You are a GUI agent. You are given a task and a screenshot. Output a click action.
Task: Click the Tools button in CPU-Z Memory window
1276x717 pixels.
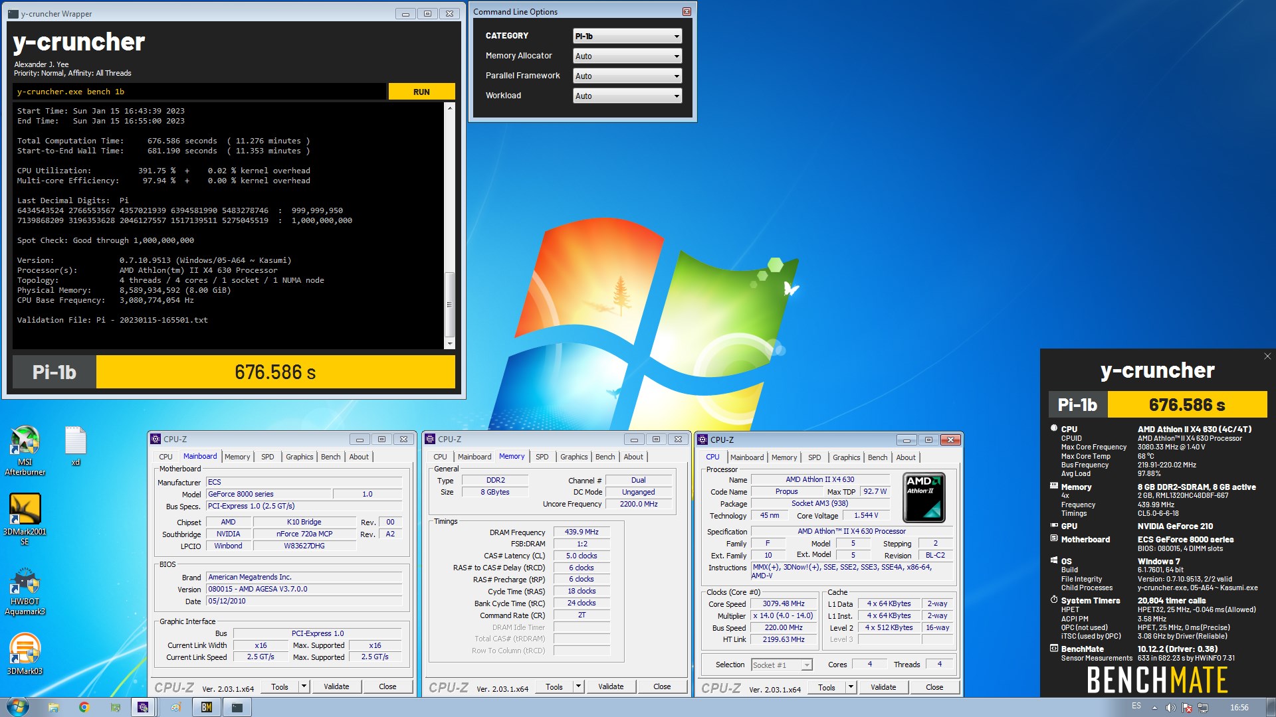[554, 686]
